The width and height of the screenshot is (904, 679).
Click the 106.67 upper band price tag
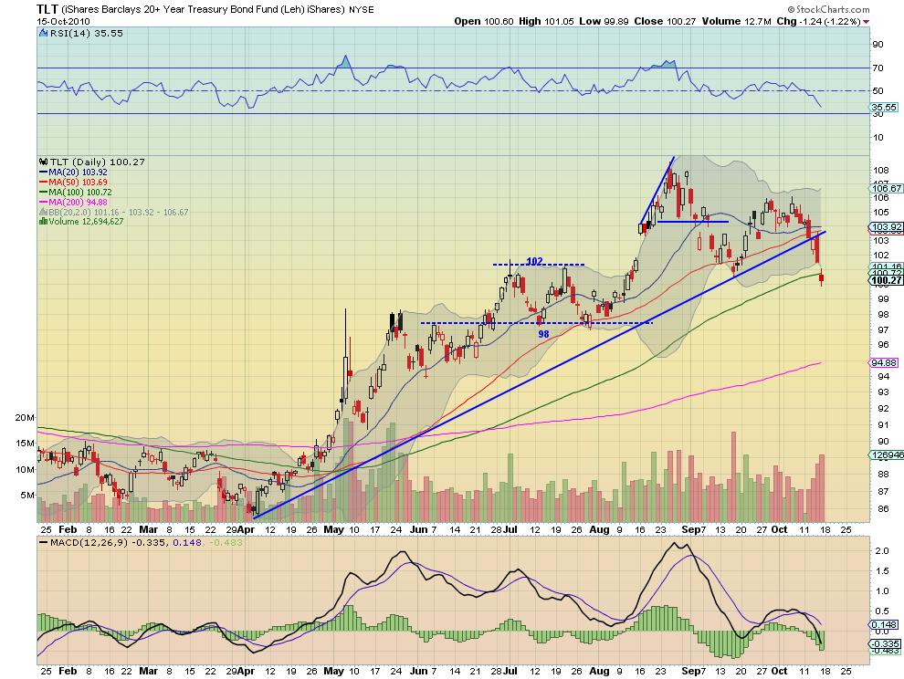(887, 189)
